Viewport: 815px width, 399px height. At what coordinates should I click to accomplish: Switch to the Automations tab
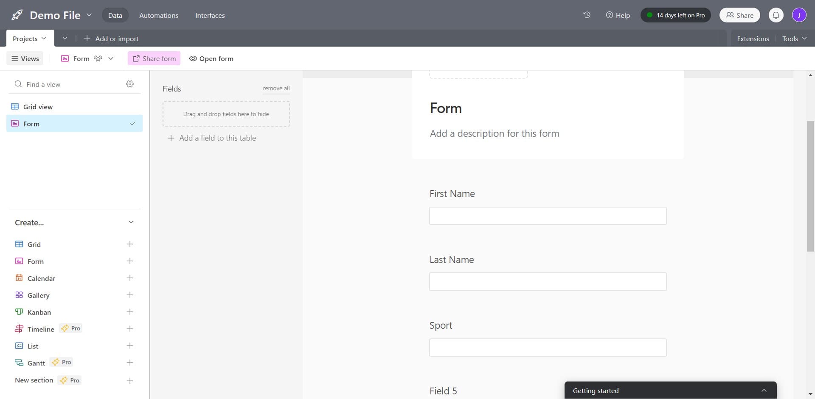point(158,15)
